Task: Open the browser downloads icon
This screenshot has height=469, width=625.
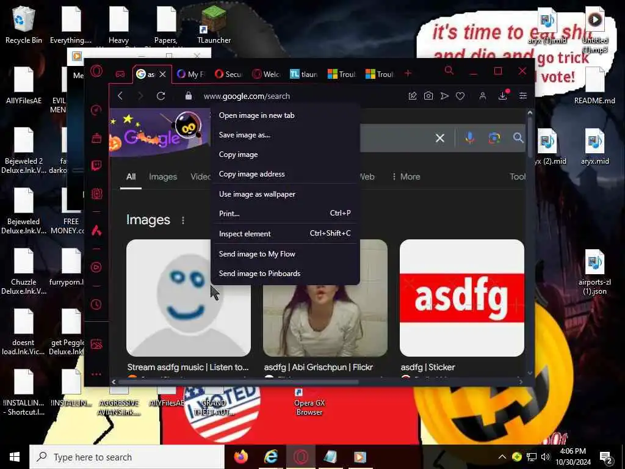Action: point(503,95)
